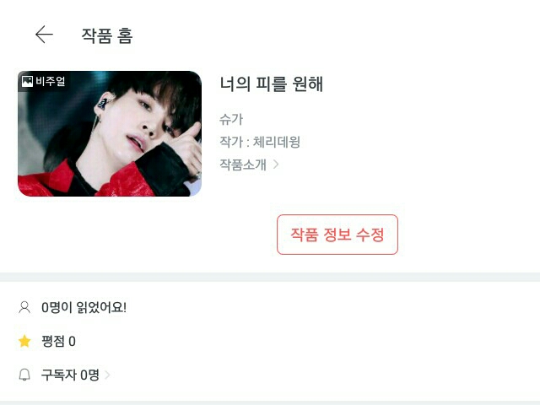Click the person icon beside reader count
Screen dimensions: 540x405
pyautogui.click(x=24, y=307)
